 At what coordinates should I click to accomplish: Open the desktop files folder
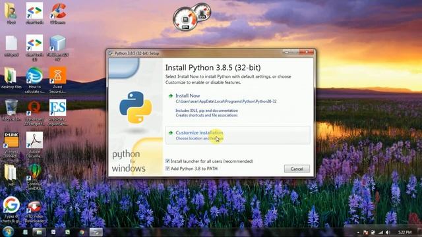tap(11, 78)
